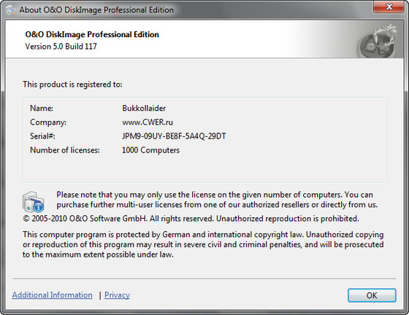Click the Number of licenses label
Image resolution: width=409 pixels, height=315 pixels.
coord(65,150)
